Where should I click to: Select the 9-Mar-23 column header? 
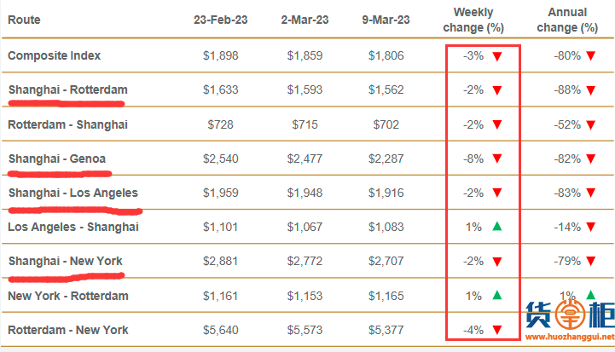click(385, 20)
